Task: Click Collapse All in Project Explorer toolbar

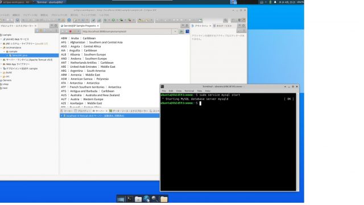Action: tap(37, 31)
